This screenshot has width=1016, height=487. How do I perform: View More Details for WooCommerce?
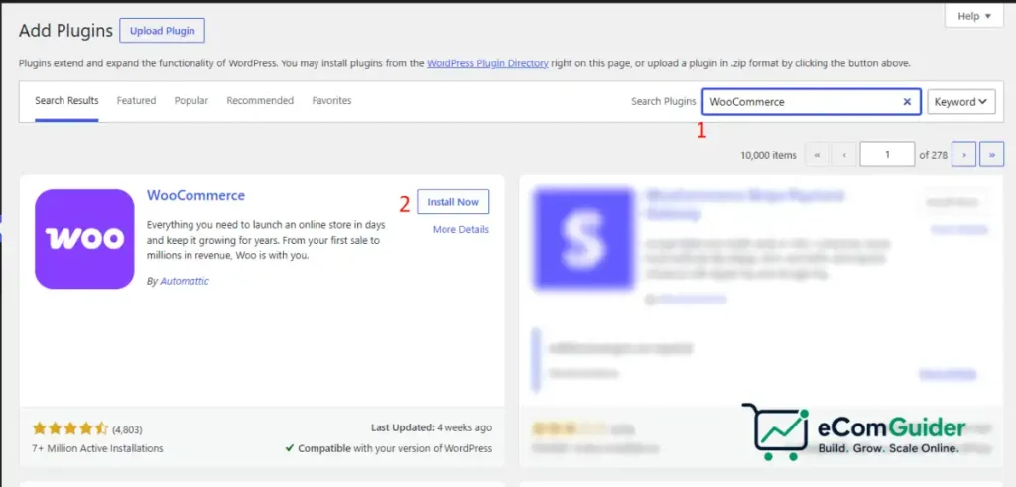click(460, 229)
